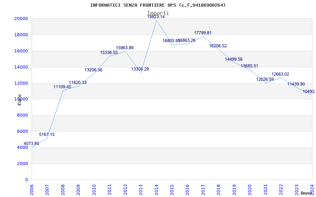Click the data label 15336.55
The image size is (316, 197).
(x=109, y=53)
